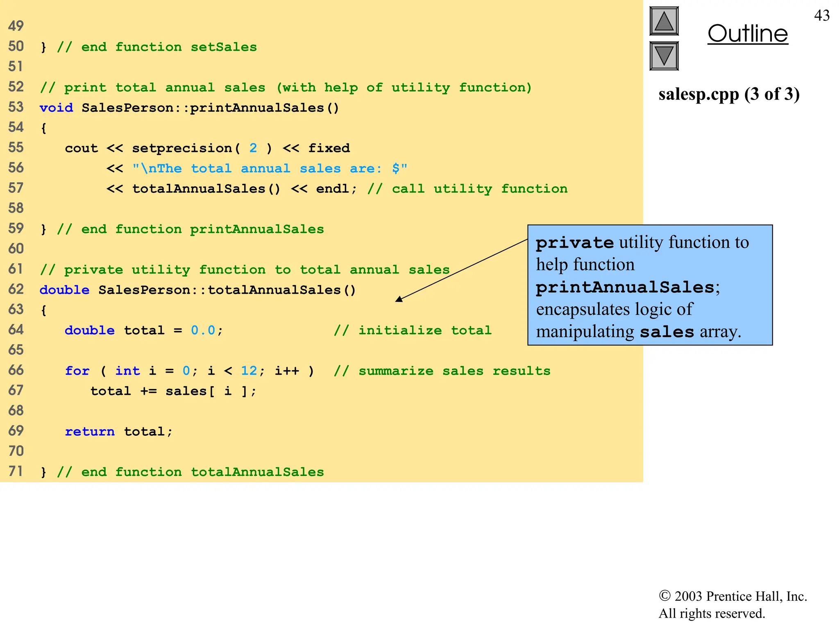The width and height of the screenshot is (839, 629).
Task: Click printAnnualSales() definition on line 53
Action: point(264,108)
